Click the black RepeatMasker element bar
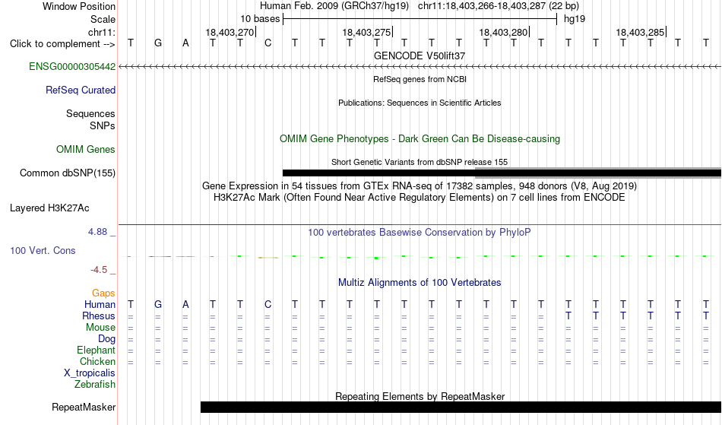722x425 pixels. 461,407
